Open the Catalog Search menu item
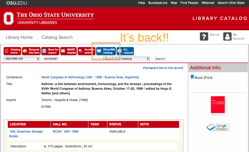Viewport: 249px width, 152px height. click(57, 37)
